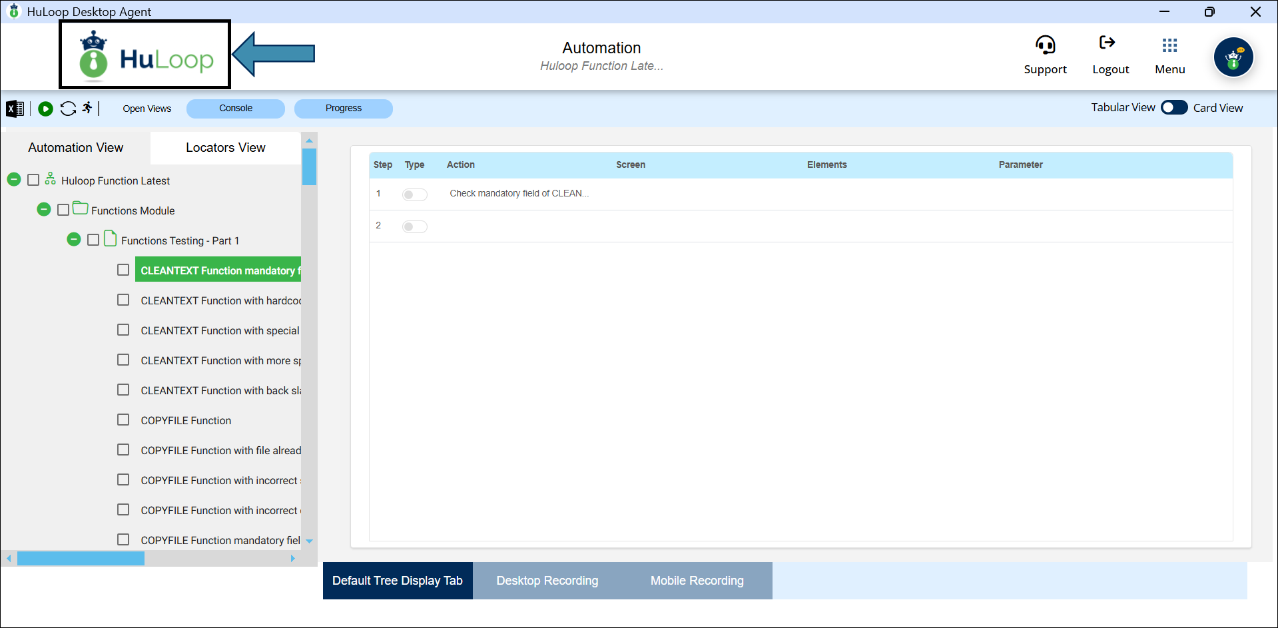Toggle Tabular View to Card View
The width and height of the screenshot is (1278, 628).
(1173, 108)
